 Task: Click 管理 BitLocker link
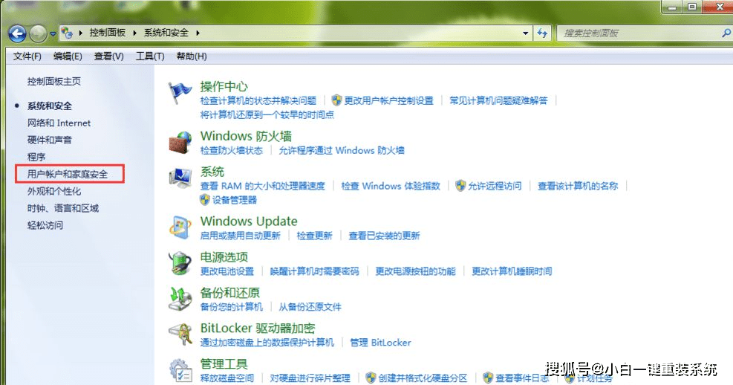pos(380,343)
